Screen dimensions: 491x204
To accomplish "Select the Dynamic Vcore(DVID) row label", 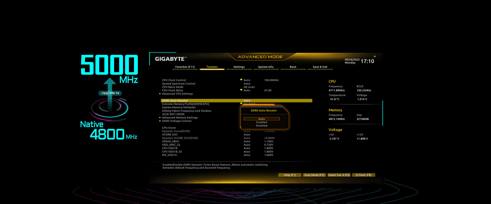I will pyautogui.click(x=176, y=131).
